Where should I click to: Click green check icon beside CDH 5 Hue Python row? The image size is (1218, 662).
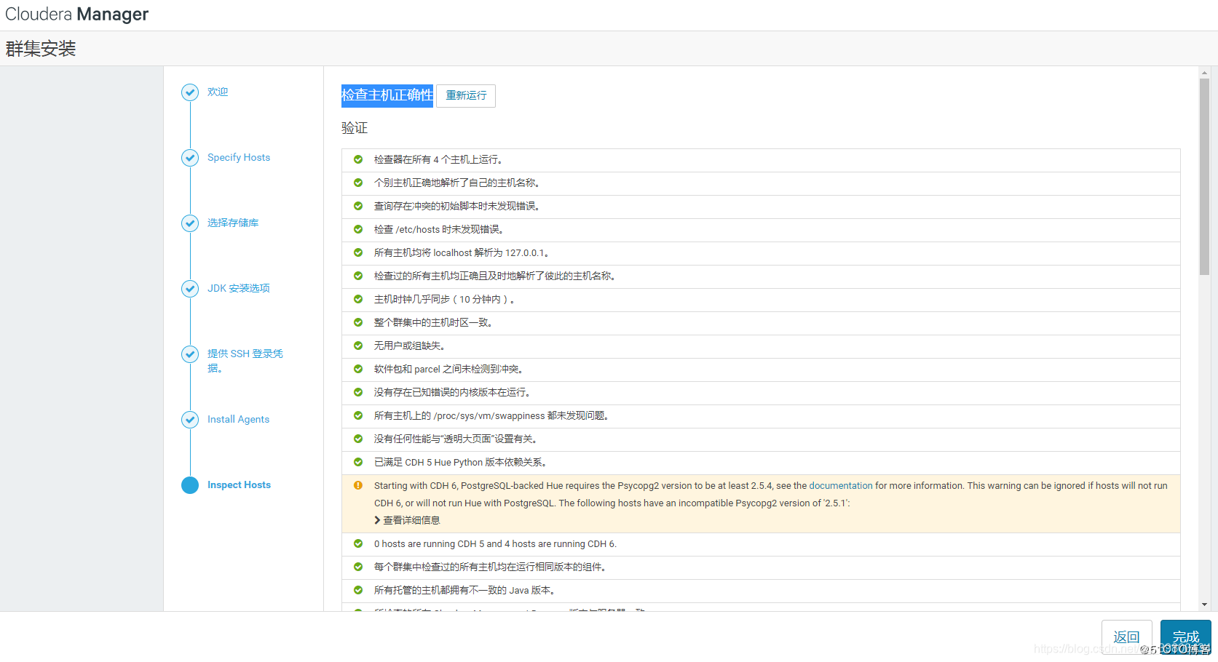tap(358, 462)
